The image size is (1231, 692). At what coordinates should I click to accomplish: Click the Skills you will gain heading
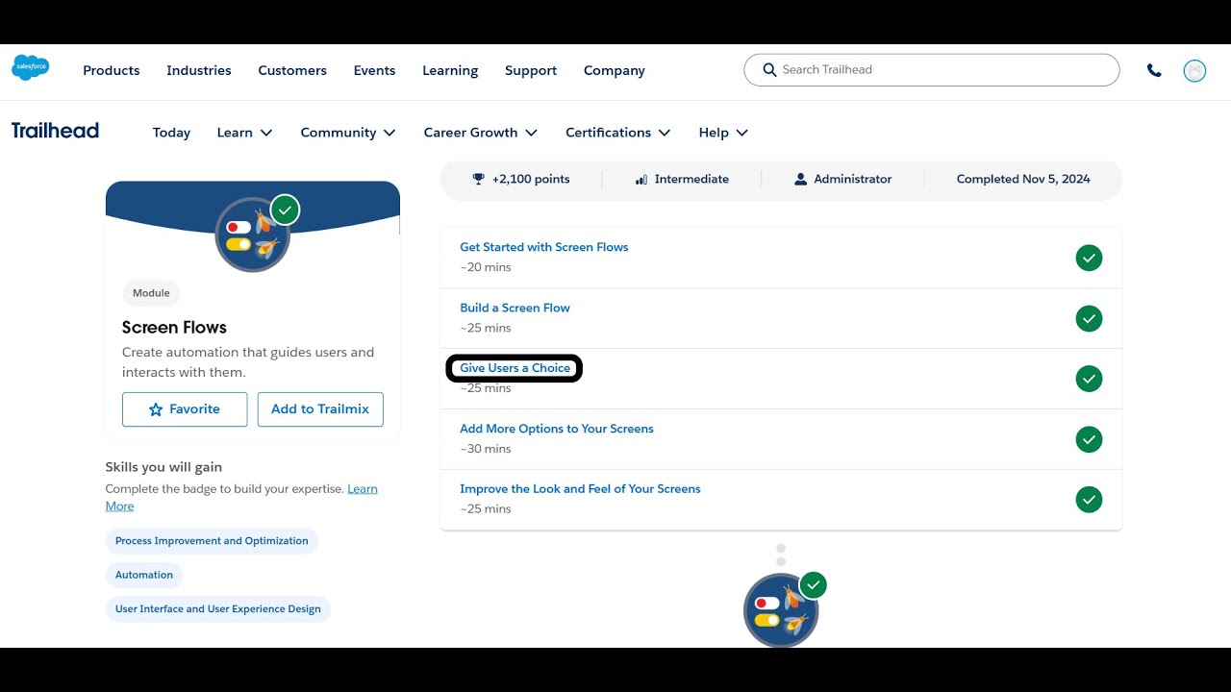tap(163, 467)
